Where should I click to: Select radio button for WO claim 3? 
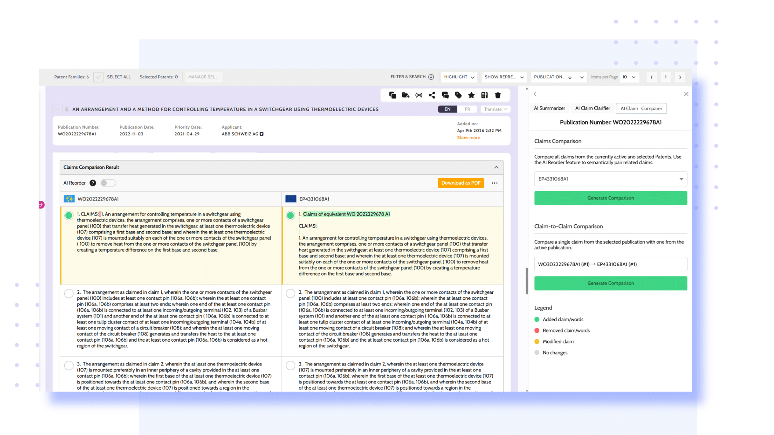[x=69, y=365]
